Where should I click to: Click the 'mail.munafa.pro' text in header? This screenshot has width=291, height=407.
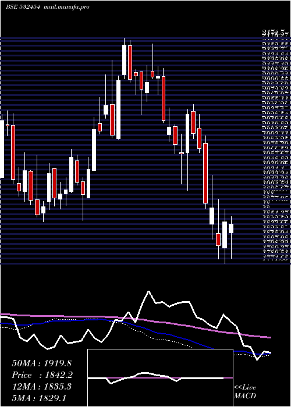(66, 7)
